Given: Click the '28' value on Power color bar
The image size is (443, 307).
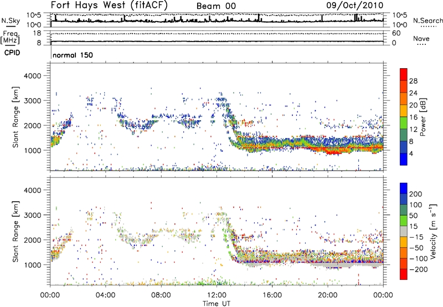Looking at the screenshot, I should (413, 81).
